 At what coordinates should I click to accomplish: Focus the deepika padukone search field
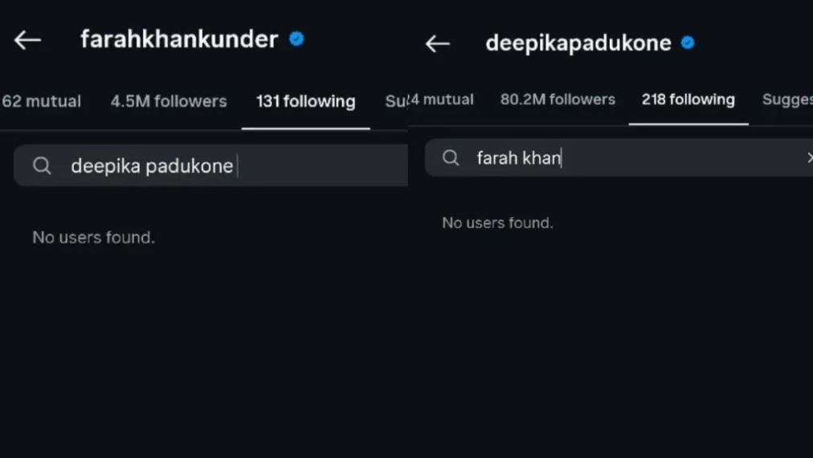[x=211, y=166]
